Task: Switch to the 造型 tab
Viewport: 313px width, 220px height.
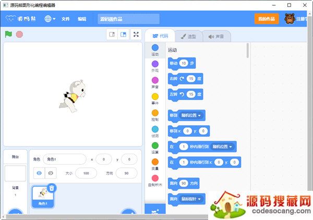Action: [188, 36]
